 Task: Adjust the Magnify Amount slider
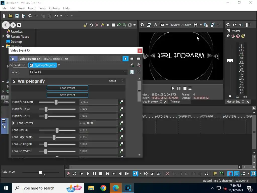point(56,102)
